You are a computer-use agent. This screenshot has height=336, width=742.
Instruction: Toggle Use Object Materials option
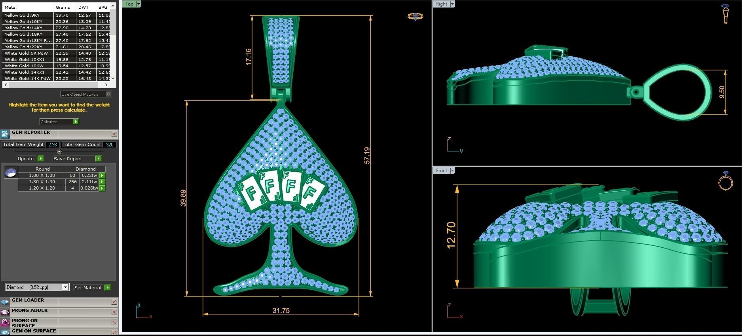[109, 94]
